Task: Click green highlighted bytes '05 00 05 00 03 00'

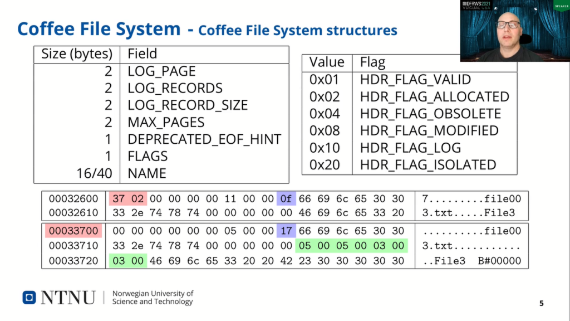Action: point(352,246)
